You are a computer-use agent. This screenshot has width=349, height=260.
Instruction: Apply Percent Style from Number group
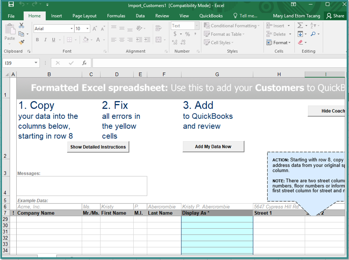coord(187,34)
